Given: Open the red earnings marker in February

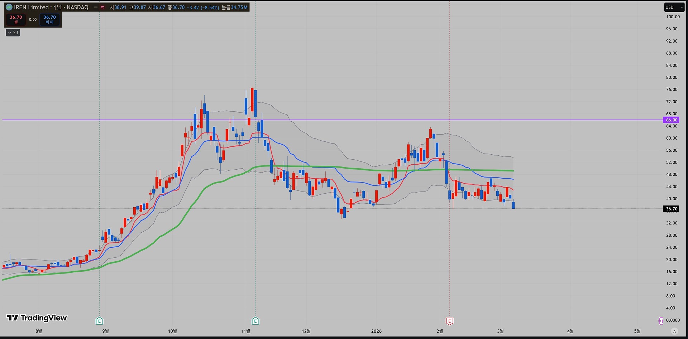Looking at the screenshot, I should click(449, 321).
